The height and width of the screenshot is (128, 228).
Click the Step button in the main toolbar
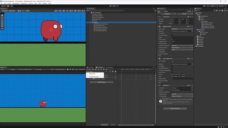point(117,6)
